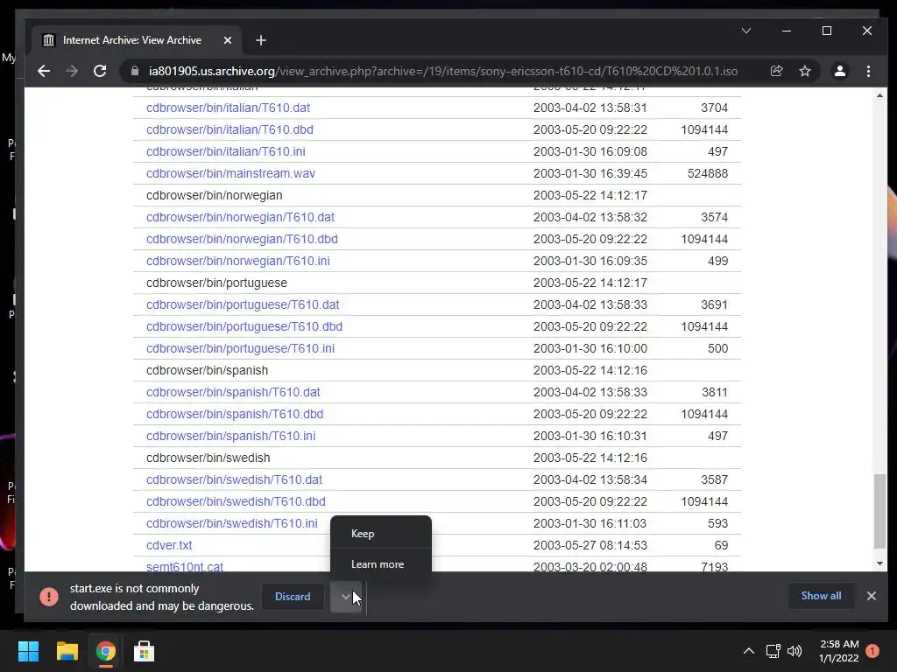Open cdbrowser/bin/portuguese/T610.ini
The width and height of the screenshot is (897, 672).
pos(240,348)
